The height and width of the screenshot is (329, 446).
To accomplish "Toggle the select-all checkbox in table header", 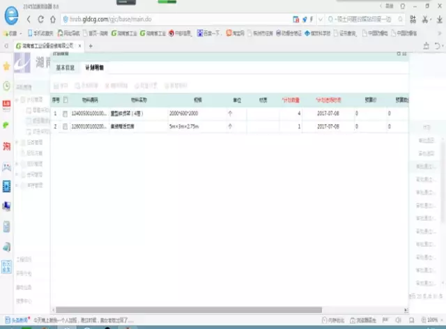I will 66,100.
